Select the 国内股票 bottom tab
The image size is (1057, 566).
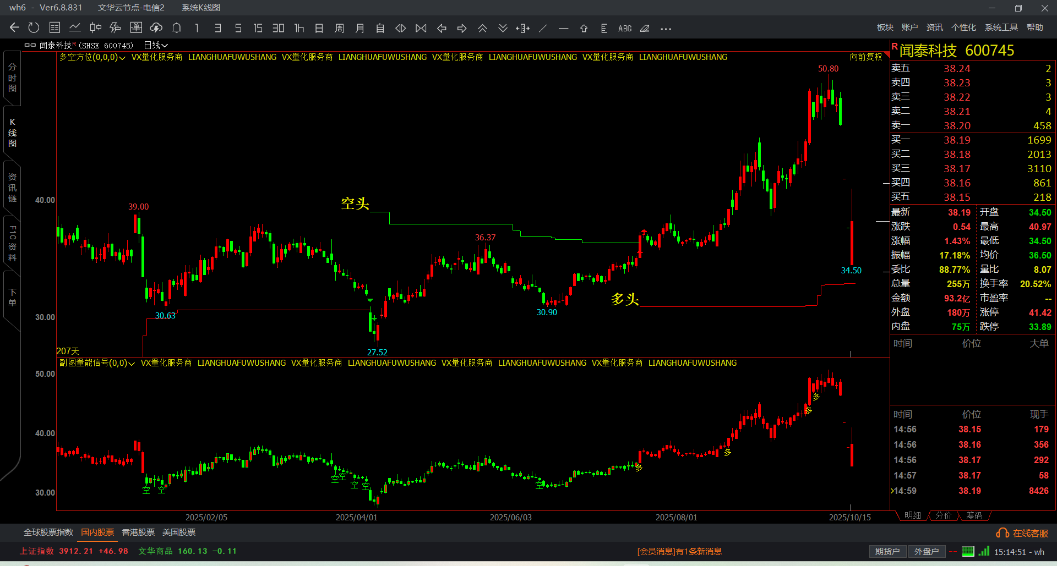pos(97,532)
